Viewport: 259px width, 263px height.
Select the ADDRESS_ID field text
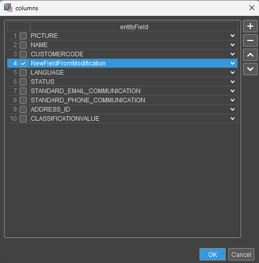tap(50, 109)
